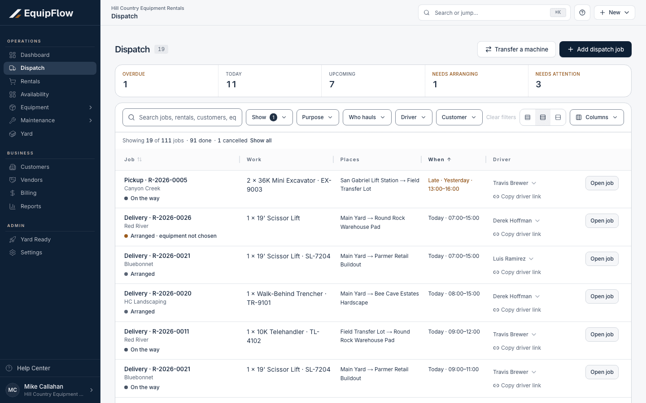The width and height of the screenshot is (646, 403).
Task: Open Customers in the sidebar
Action: tap(50, 167)
